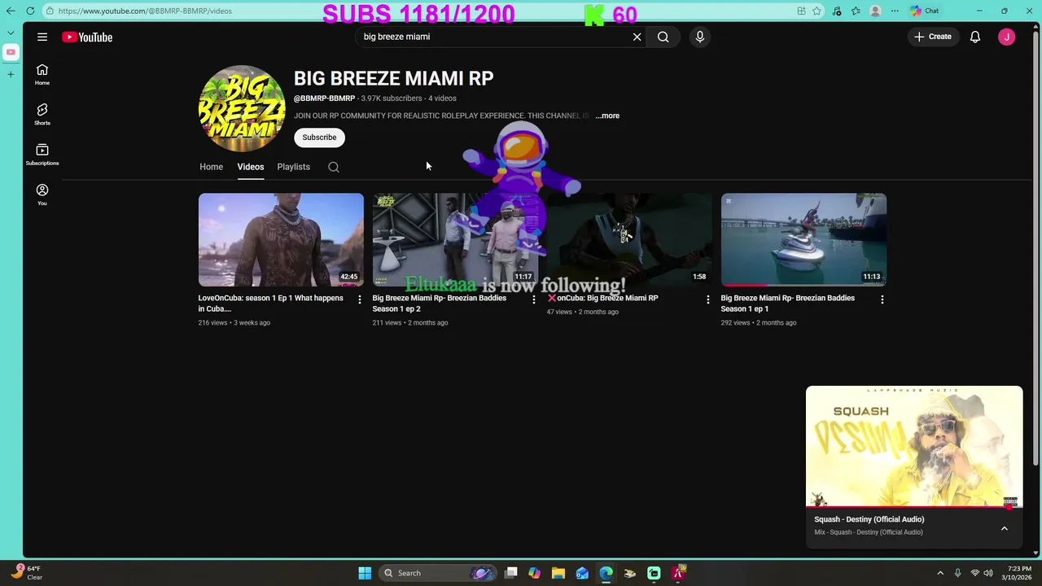
Task: Open Copilot Chat in Edge
Action: [x=925, y=11]
